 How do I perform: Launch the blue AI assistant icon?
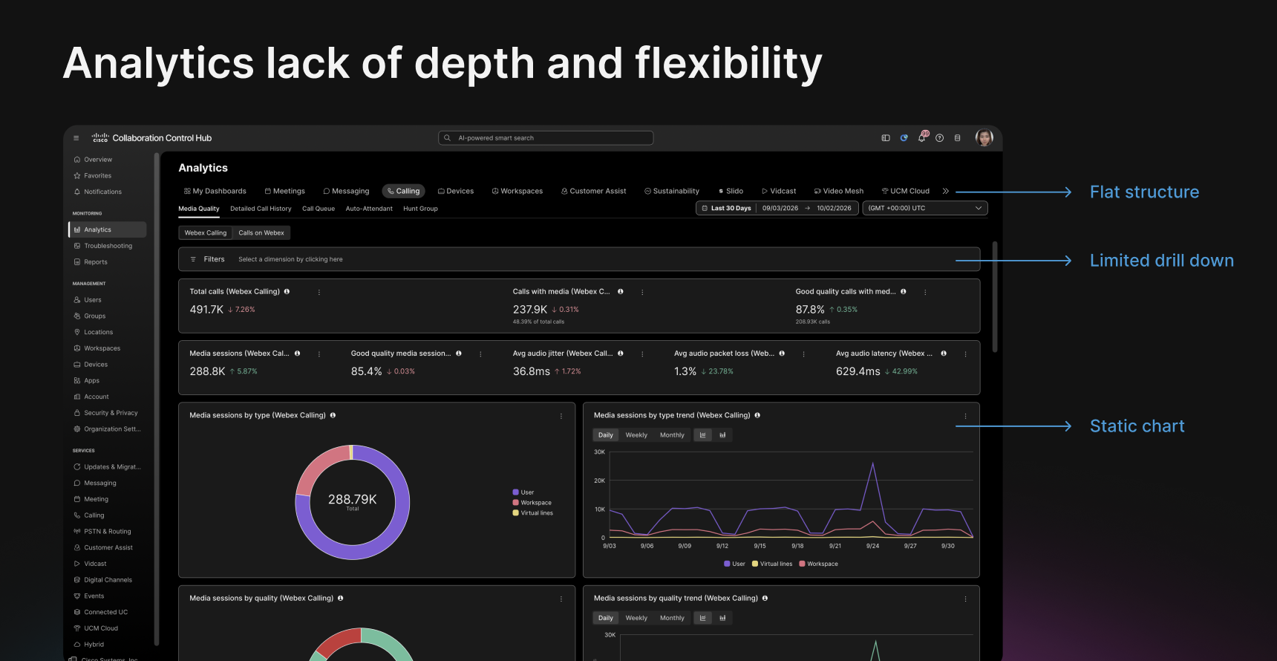(x=904, y=138)
